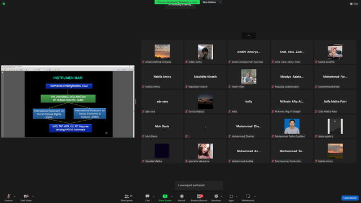Select Gueskal Malika's video tile
This screenshot has height=203, width=361.
[x=162, y=151]
